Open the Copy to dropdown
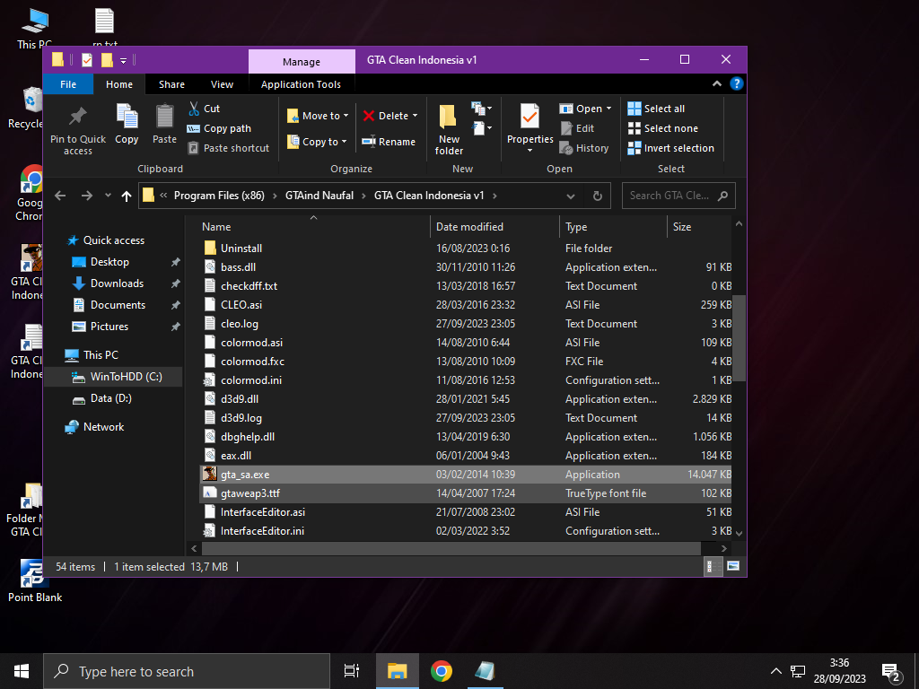Image resolution: width=919 pixels, height=689 pixels. coord(317,142)
